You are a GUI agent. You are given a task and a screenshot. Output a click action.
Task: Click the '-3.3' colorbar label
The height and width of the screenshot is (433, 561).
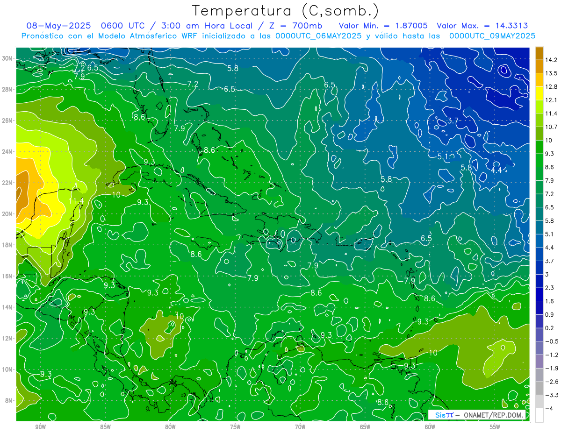[551, 395]
